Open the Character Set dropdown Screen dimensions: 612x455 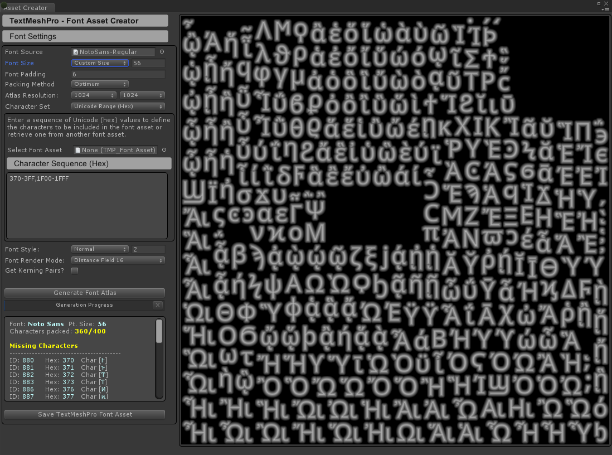tap(118, 106)
